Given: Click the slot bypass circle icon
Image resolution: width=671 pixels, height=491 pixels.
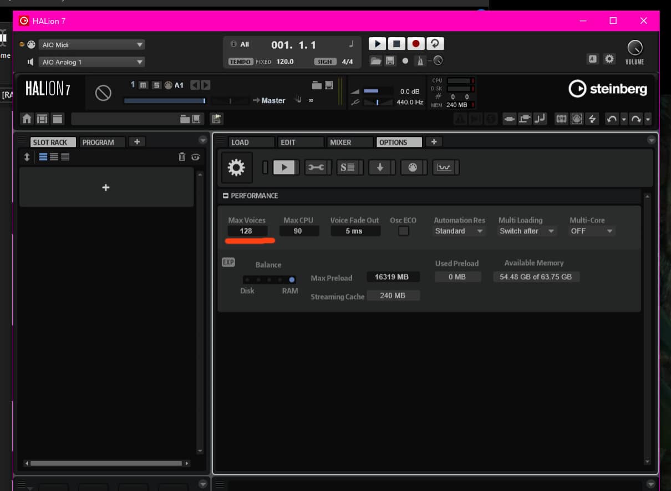Looking at the screenshot, I should [103, 93].
